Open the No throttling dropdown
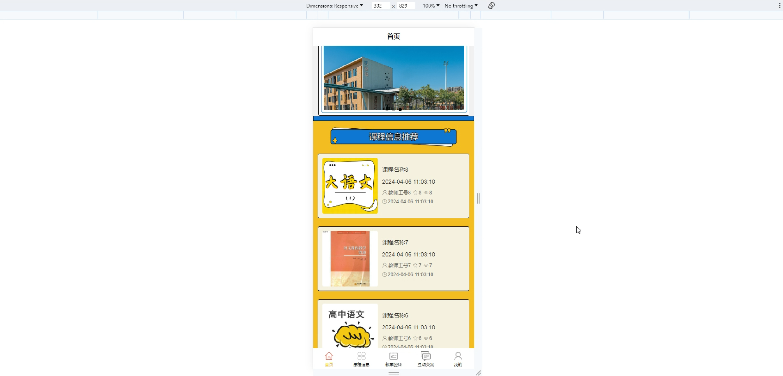The width and height of the screenshot is (783, 376). [461, 6]
